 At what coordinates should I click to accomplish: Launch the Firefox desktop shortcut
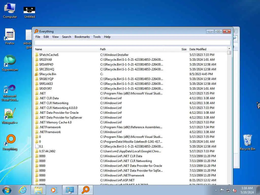click(x=10, y=37)
